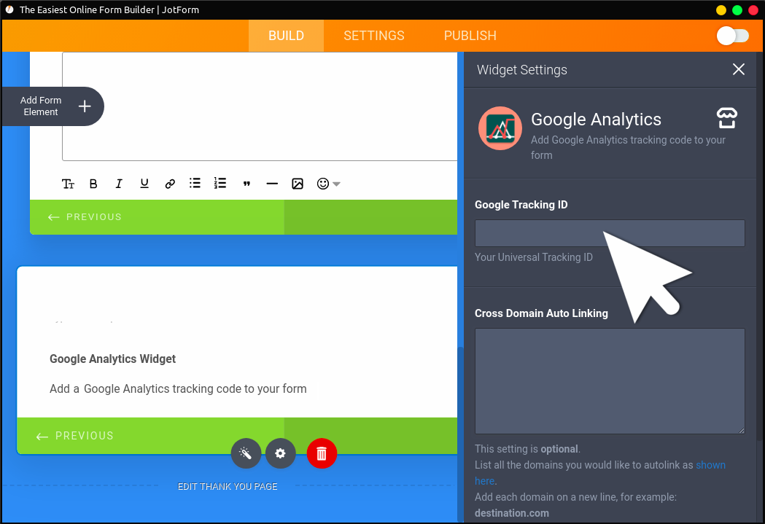Create a bulleted list
The height and width of the screenshot is (524, 765).
(x=195, y=183)
